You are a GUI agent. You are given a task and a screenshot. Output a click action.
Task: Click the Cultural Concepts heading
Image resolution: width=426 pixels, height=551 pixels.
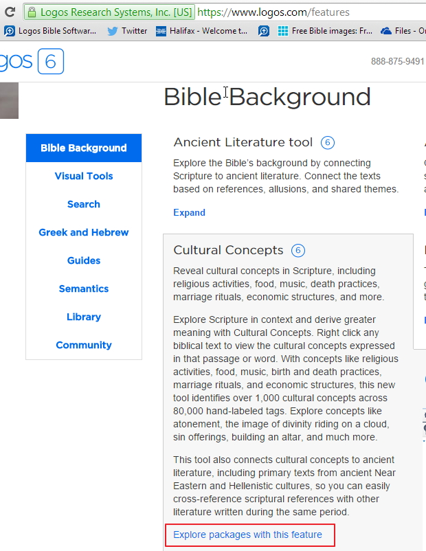pos(228,250)
